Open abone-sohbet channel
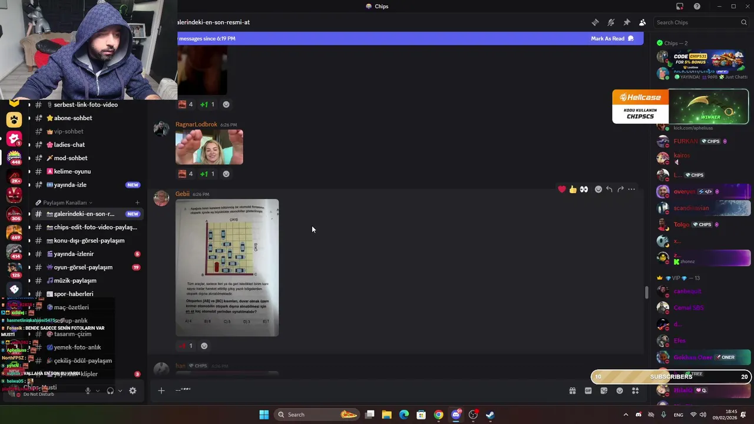Image resolution: width=754 pixels, height=424 pixels. (x=85, y=118)
